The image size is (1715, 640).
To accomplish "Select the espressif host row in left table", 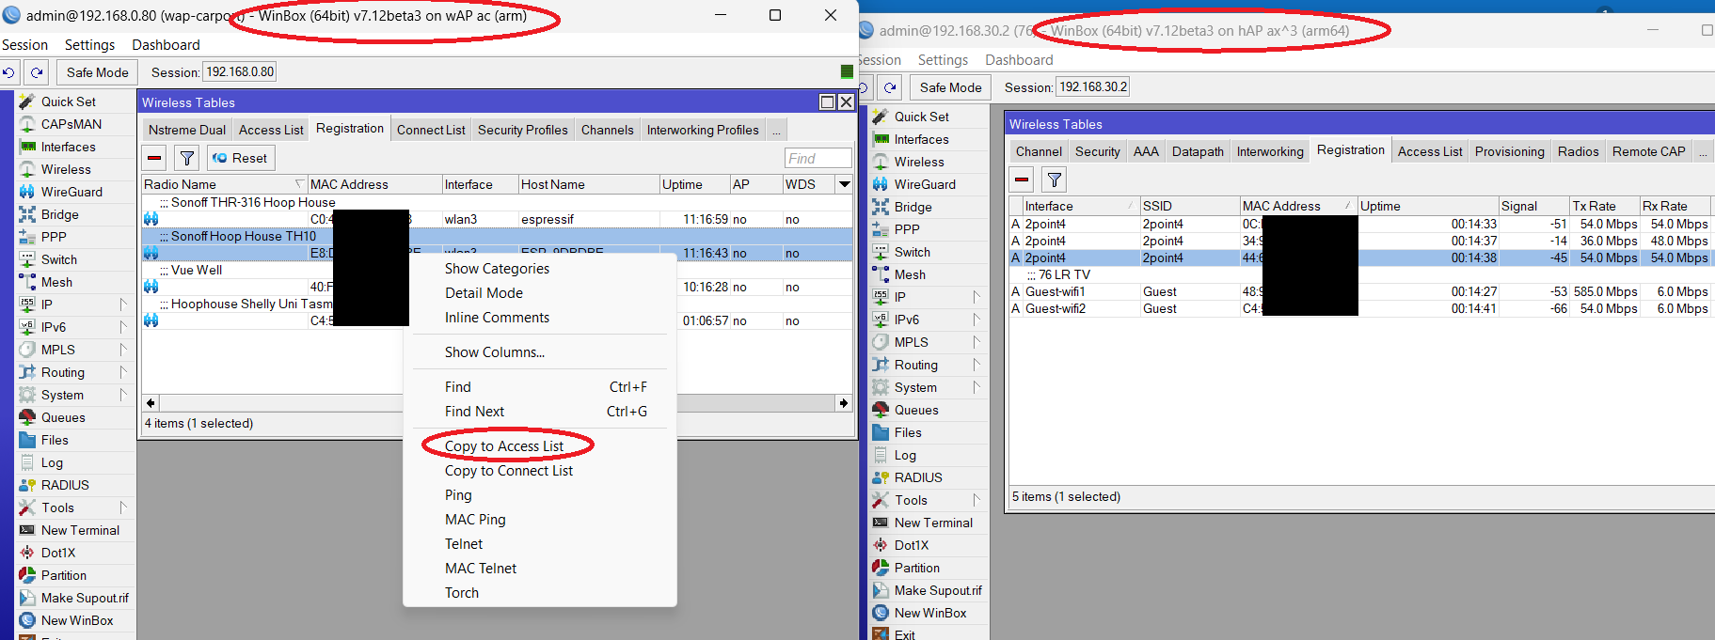I will (x=497, y=219).
